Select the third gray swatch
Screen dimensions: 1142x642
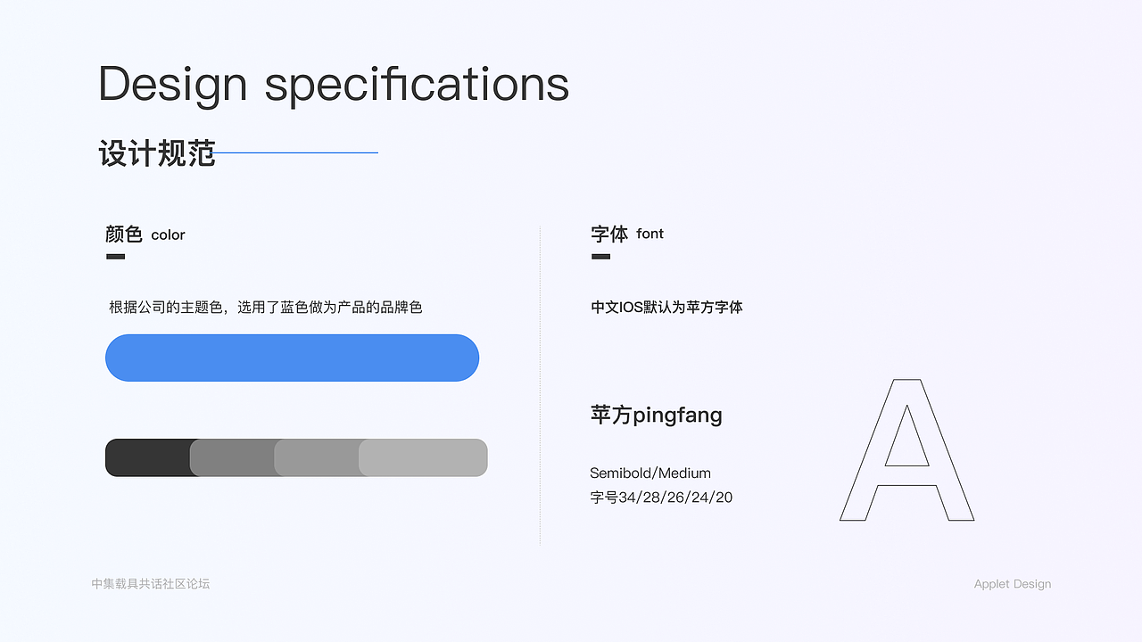(x=317, y=457)
